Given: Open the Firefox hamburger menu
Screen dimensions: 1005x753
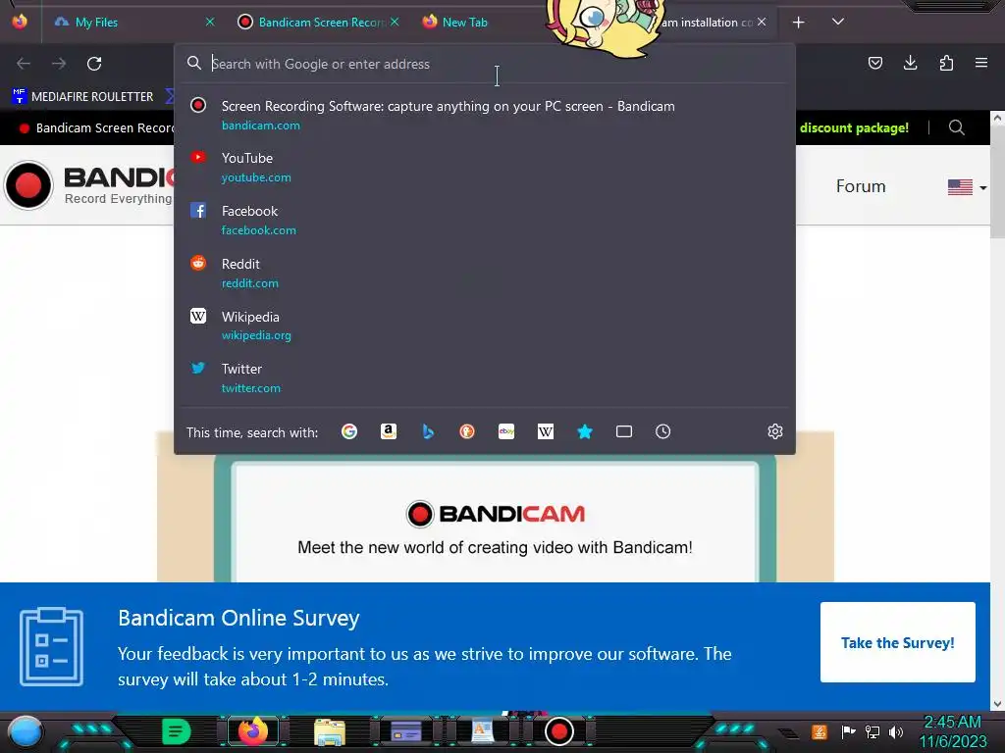Looking at the screenshot, I should coord(981,63).
